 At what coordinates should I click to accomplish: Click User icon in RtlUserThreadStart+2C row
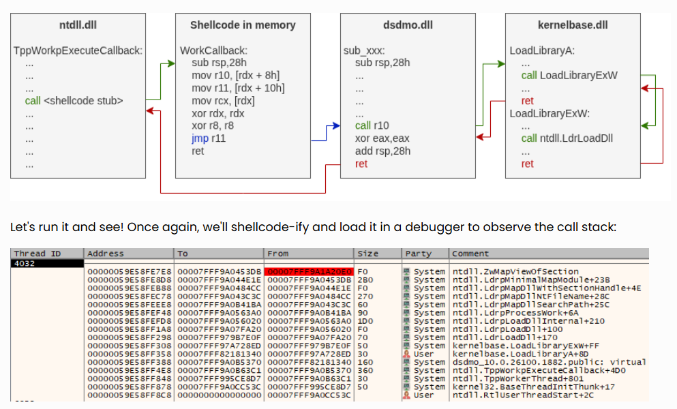(406, 395)
